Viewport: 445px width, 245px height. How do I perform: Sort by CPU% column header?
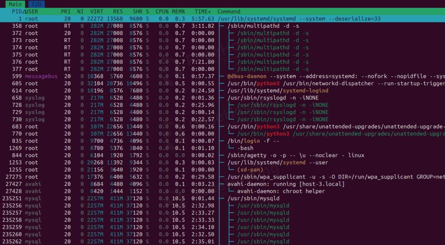point(162,12)
